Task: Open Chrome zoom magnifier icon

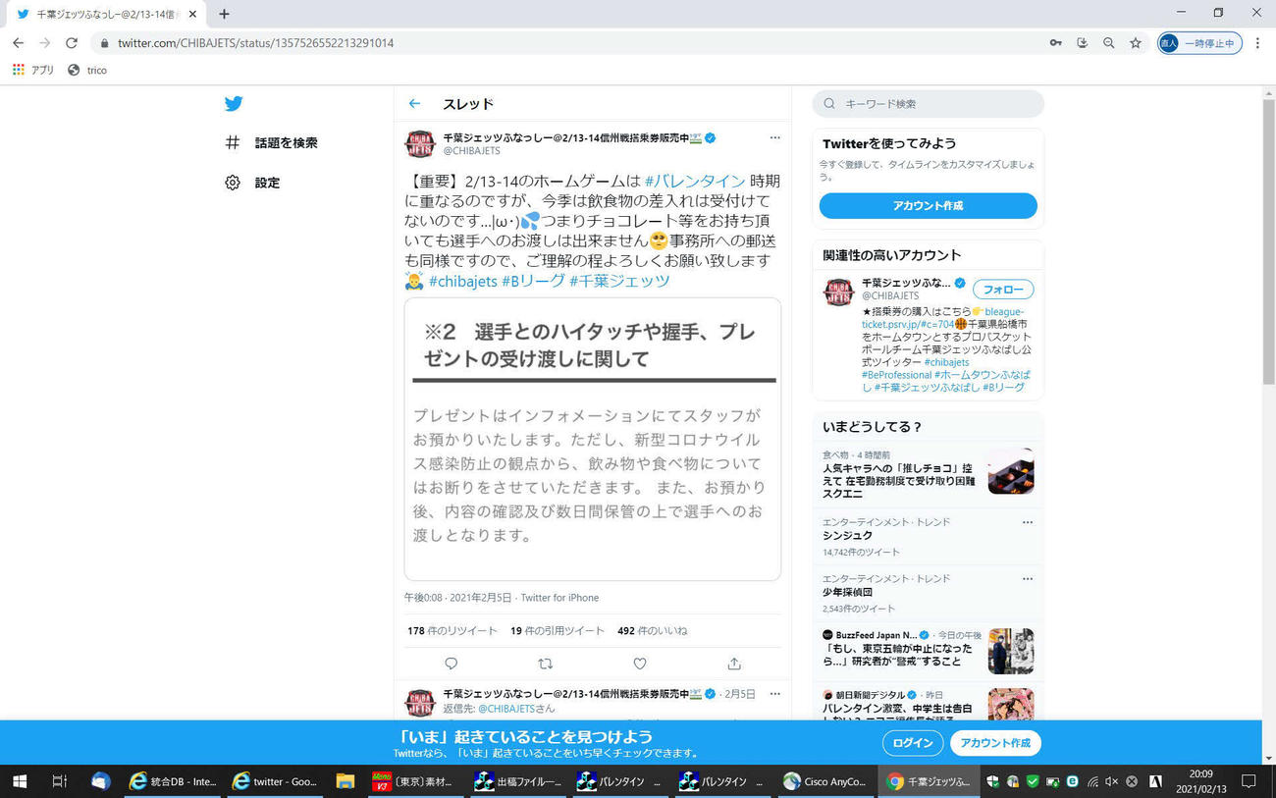Action: [1109, 43]
